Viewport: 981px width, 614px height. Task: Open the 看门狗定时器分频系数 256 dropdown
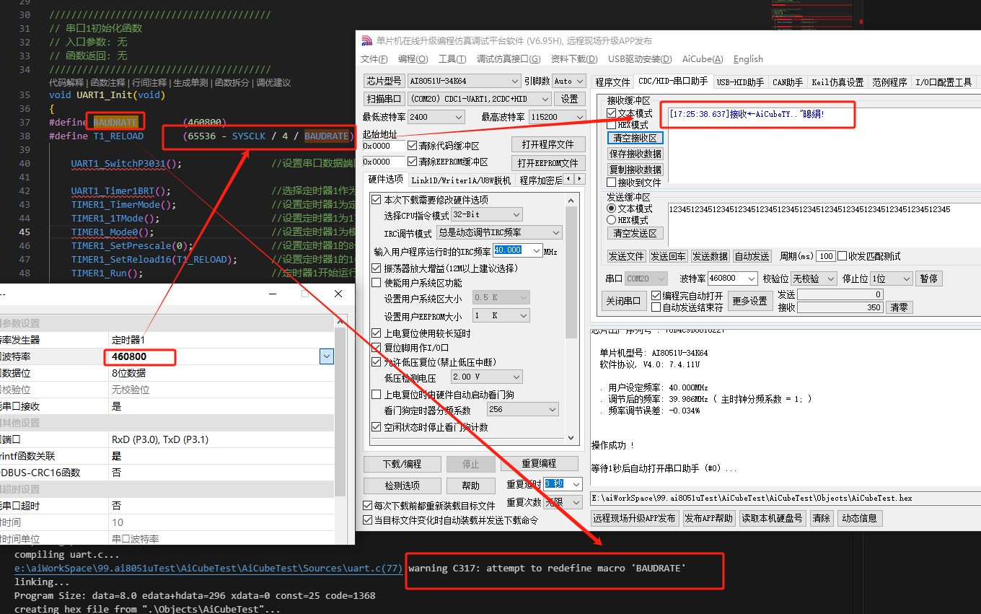click(x=553, y=410)
